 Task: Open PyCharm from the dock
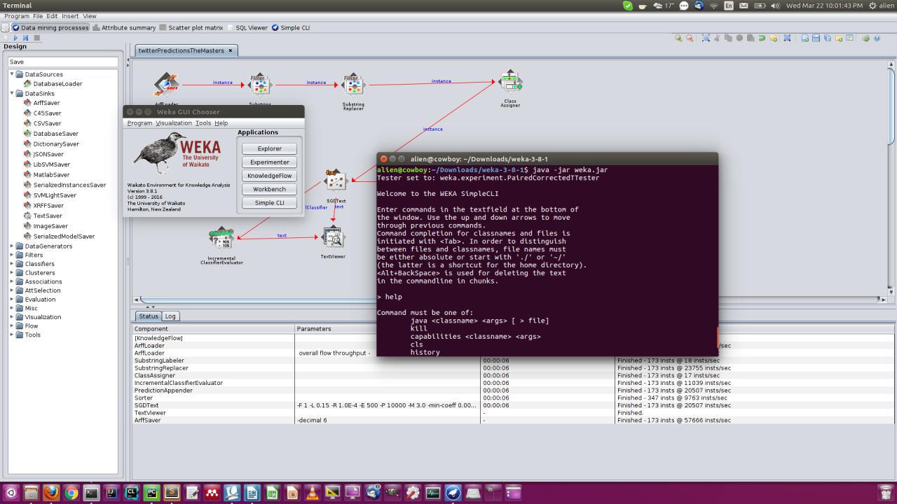pos(151,493)
